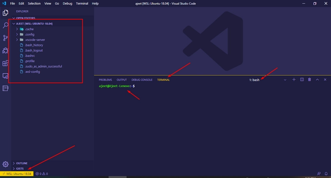Open the Selection menu
The image size is (331, 178).
(34, 3)
